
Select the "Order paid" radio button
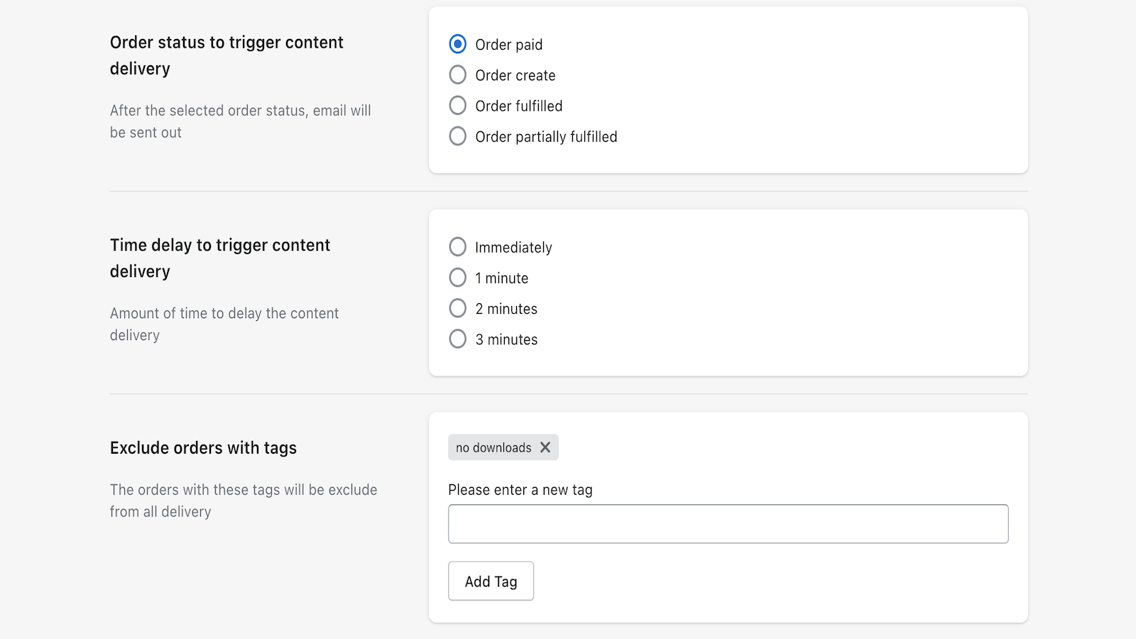pos(457,44)
